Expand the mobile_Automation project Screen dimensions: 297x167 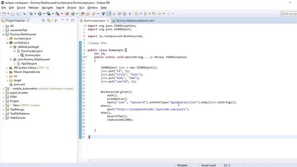point(3,89)
